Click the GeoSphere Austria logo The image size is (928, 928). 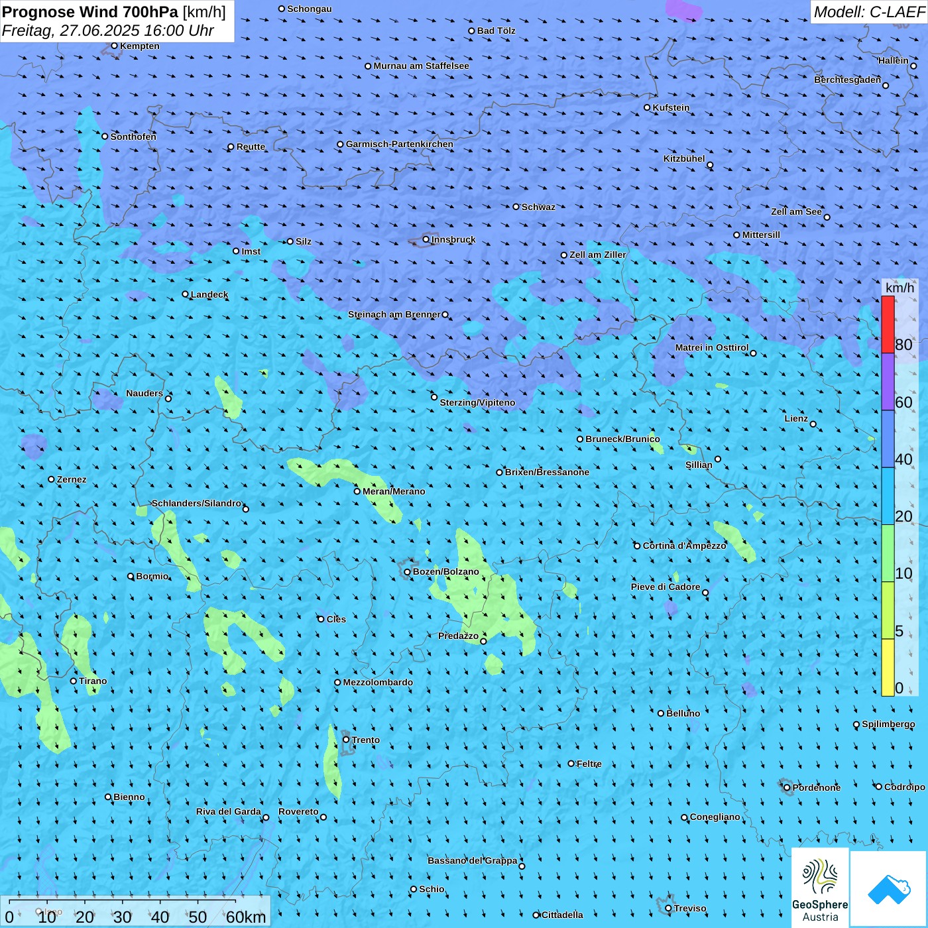click(820, 887)
